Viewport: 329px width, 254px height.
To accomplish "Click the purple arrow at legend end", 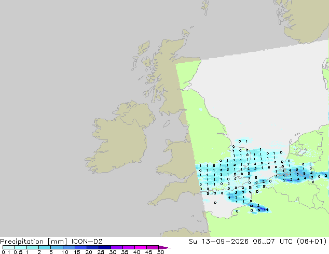I will [x=164, y=248].
